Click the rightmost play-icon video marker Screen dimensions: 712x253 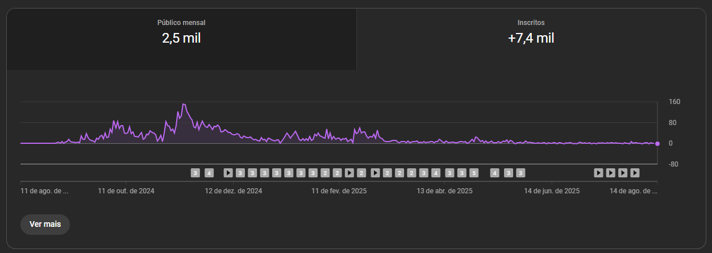[x=635, y=173]
